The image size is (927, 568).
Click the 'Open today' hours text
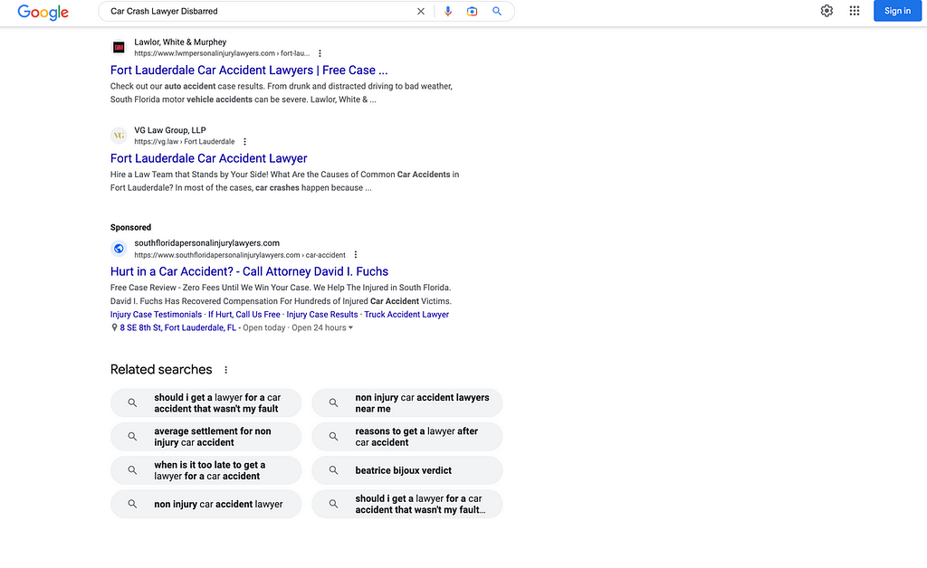263,327
